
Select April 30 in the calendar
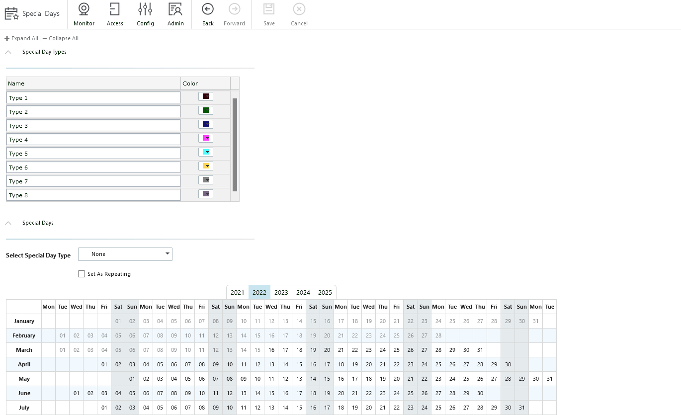click(508, 364)
